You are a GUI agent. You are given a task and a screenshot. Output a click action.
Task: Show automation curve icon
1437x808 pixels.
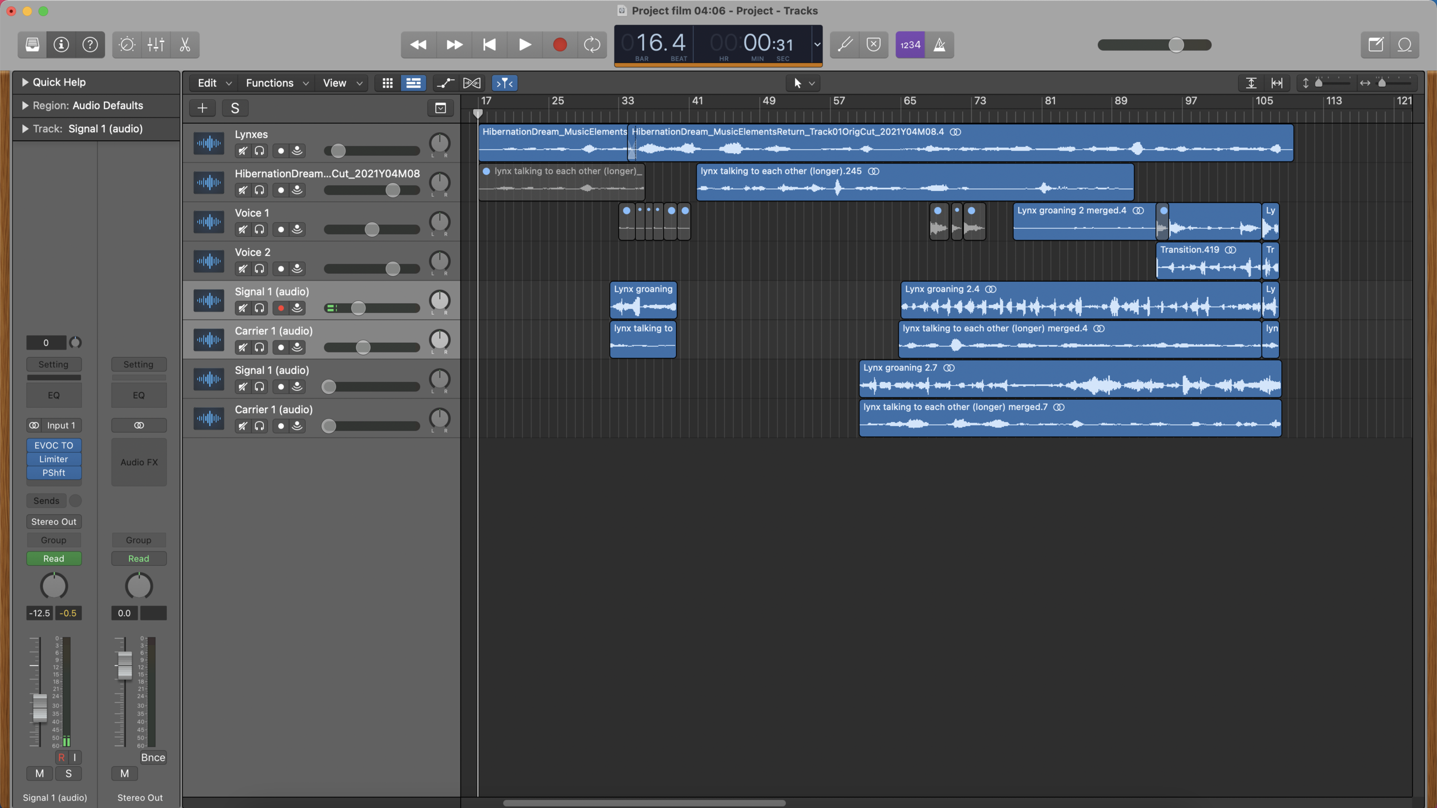tap(445, 83)
